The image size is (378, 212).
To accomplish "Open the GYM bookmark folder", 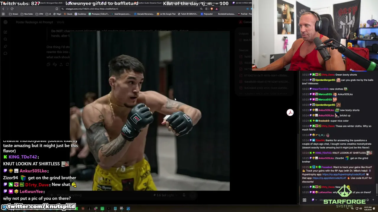I will click(39, 14).
